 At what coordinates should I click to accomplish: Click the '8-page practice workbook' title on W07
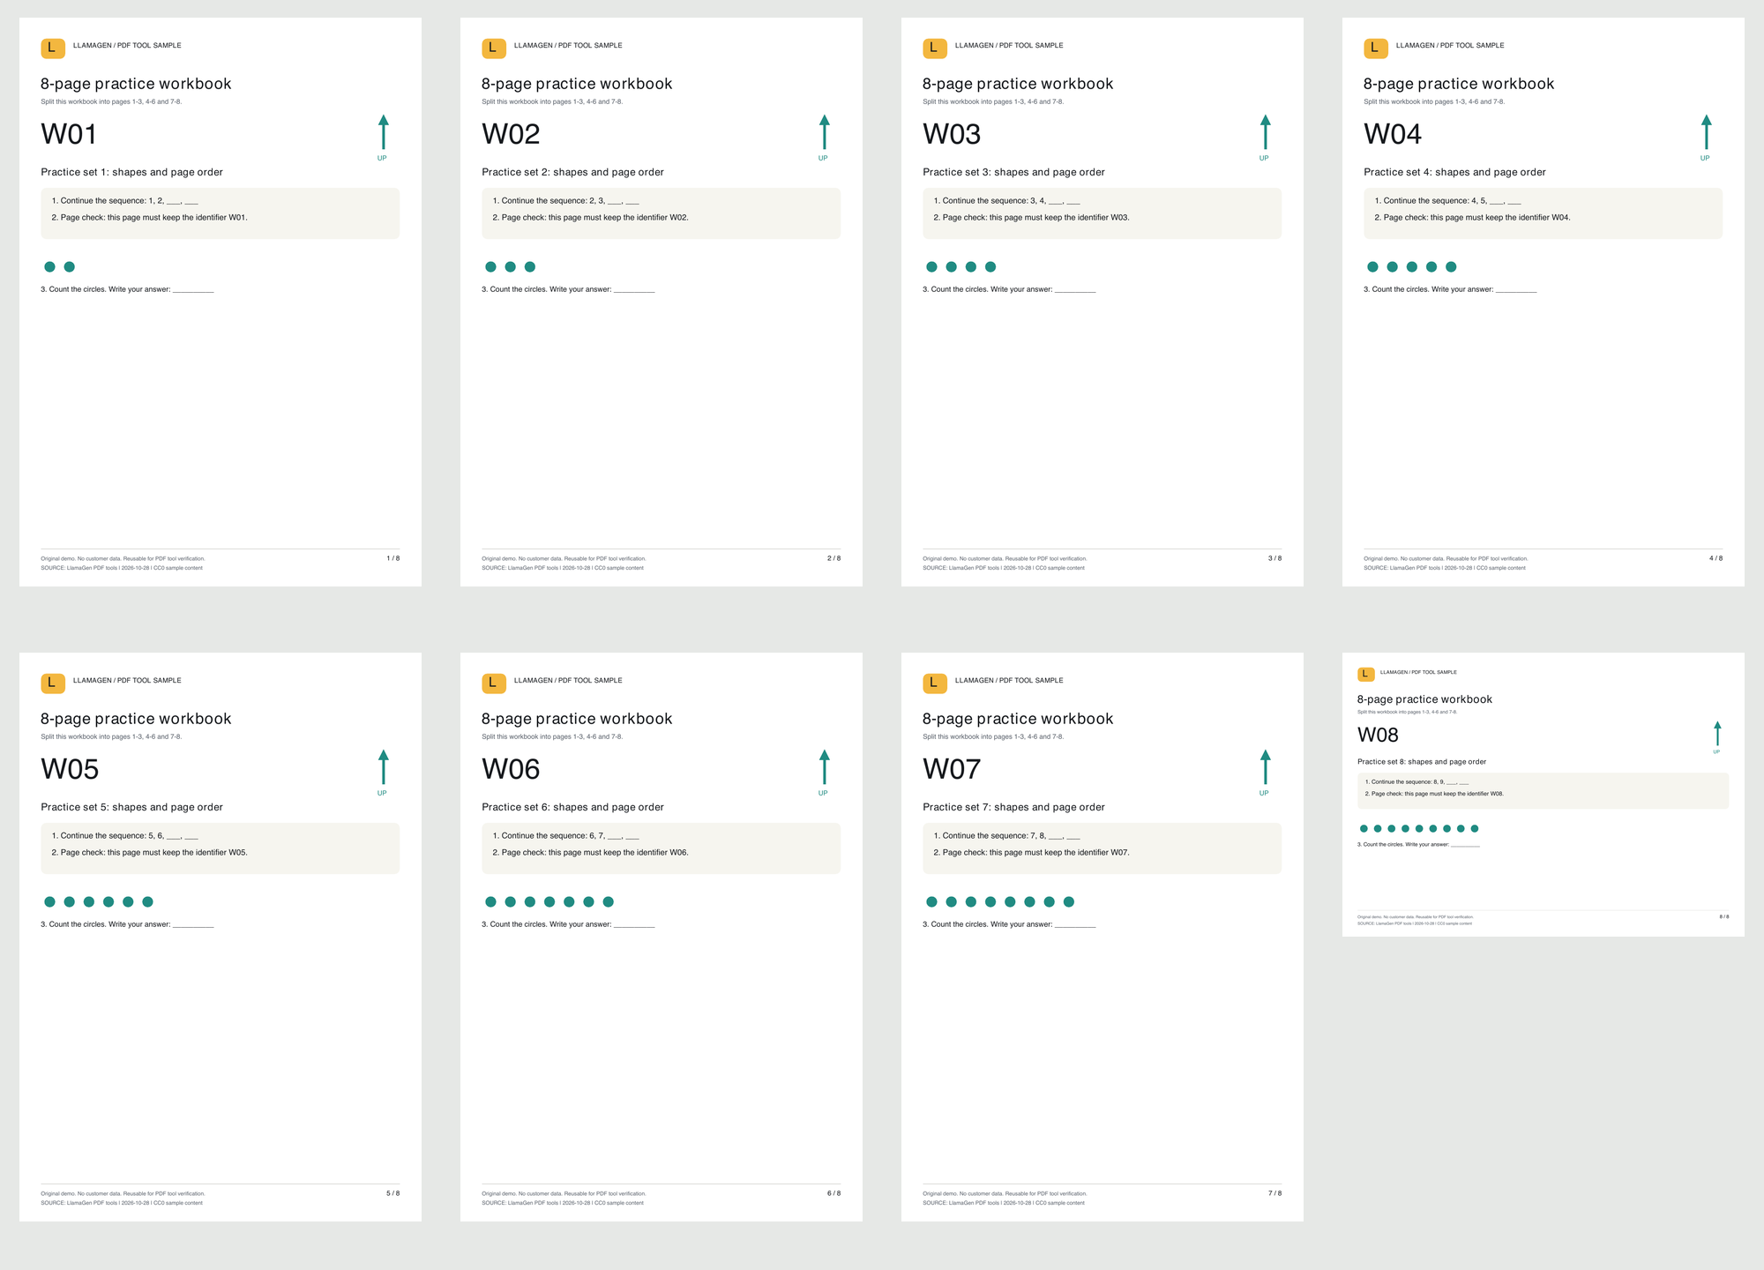[1018, 719]
